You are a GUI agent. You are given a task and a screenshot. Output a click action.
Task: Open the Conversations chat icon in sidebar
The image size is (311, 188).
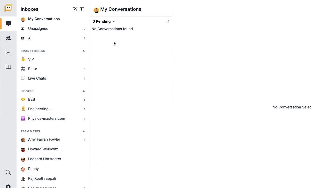tap(8, 24)
